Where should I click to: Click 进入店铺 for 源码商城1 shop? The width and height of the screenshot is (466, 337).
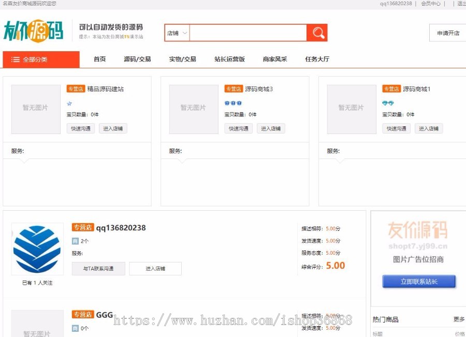pyautogui.click(x=429, y=128)
